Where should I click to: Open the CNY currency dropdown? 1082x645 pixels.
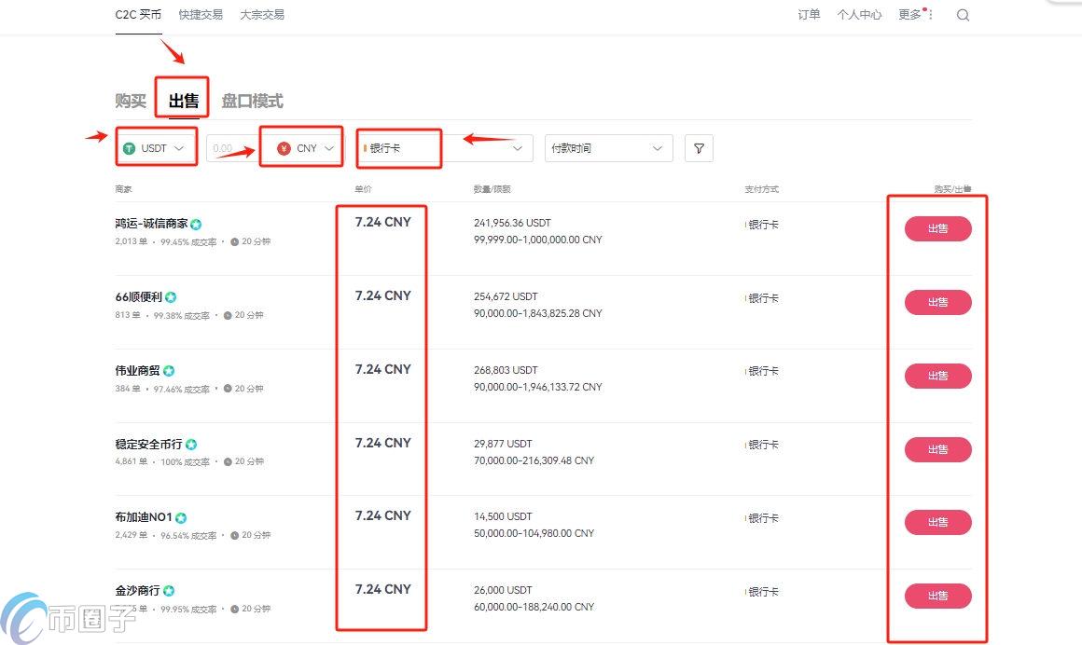point(327,147)
